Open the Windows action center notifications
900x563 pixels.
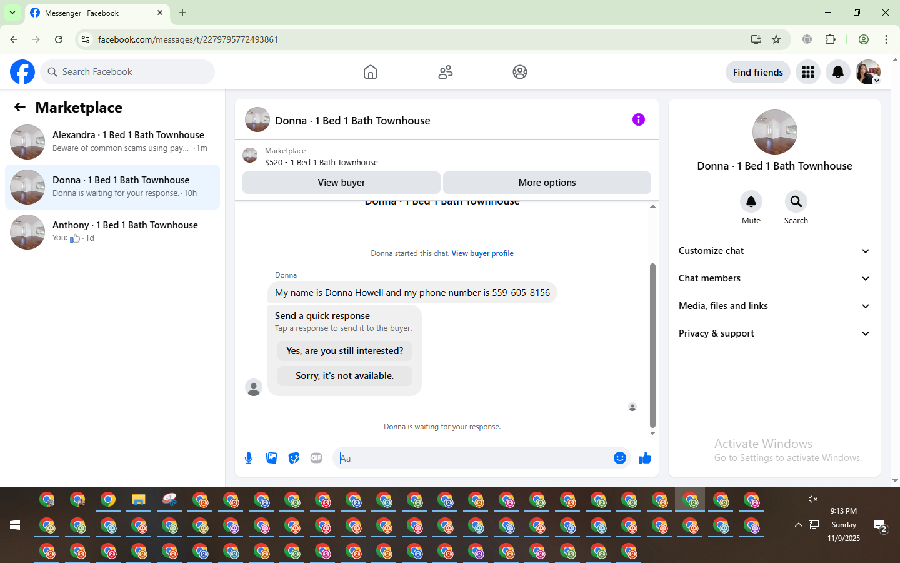click(x=881, y=525)
